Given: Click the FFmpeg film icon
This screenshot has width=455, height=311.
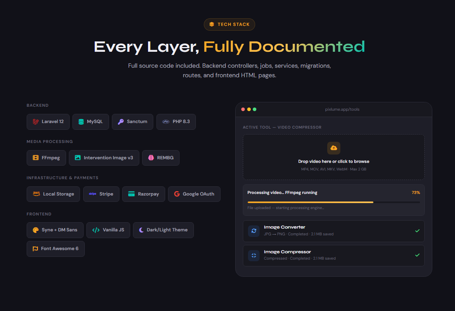Looking at the screenshot, I should tap(35, 158).
